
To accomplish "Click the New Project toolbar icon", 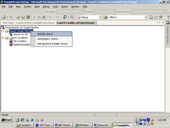I will pos(4,17).
